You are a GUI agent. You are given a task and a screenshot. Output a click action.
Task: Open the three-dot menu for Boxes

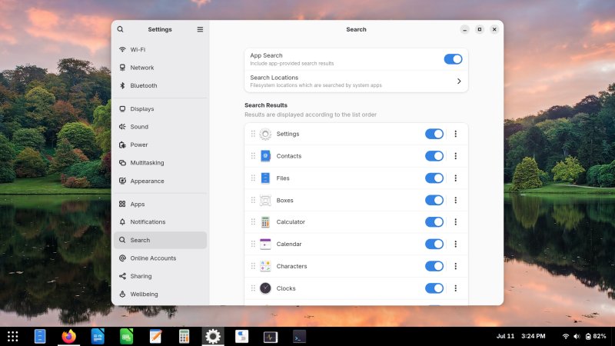tap(455, 200)
